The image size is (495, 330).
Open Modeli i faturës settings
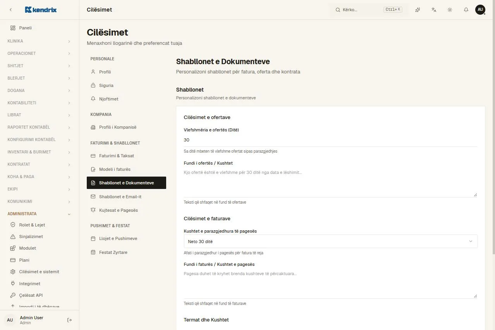pyautogui.click(x=126, y=169)
